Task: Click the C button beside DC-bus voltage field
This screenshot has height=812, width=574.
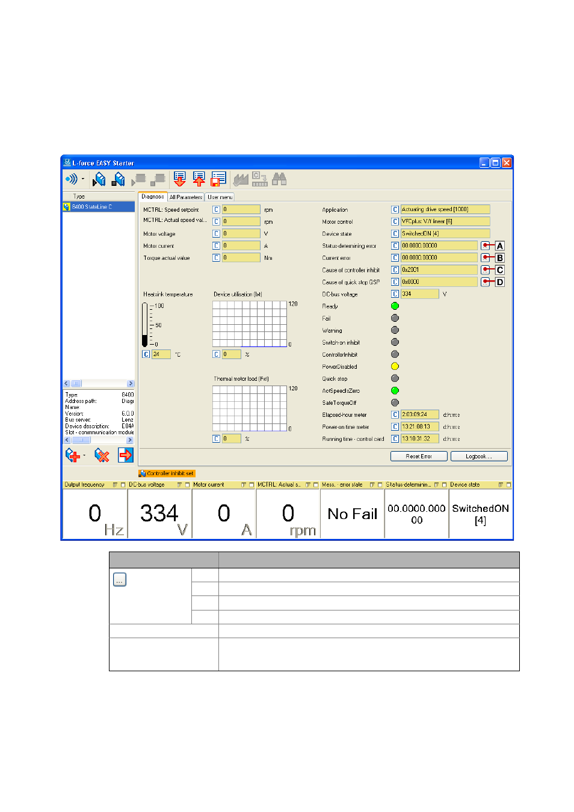Action: [395, 294]
